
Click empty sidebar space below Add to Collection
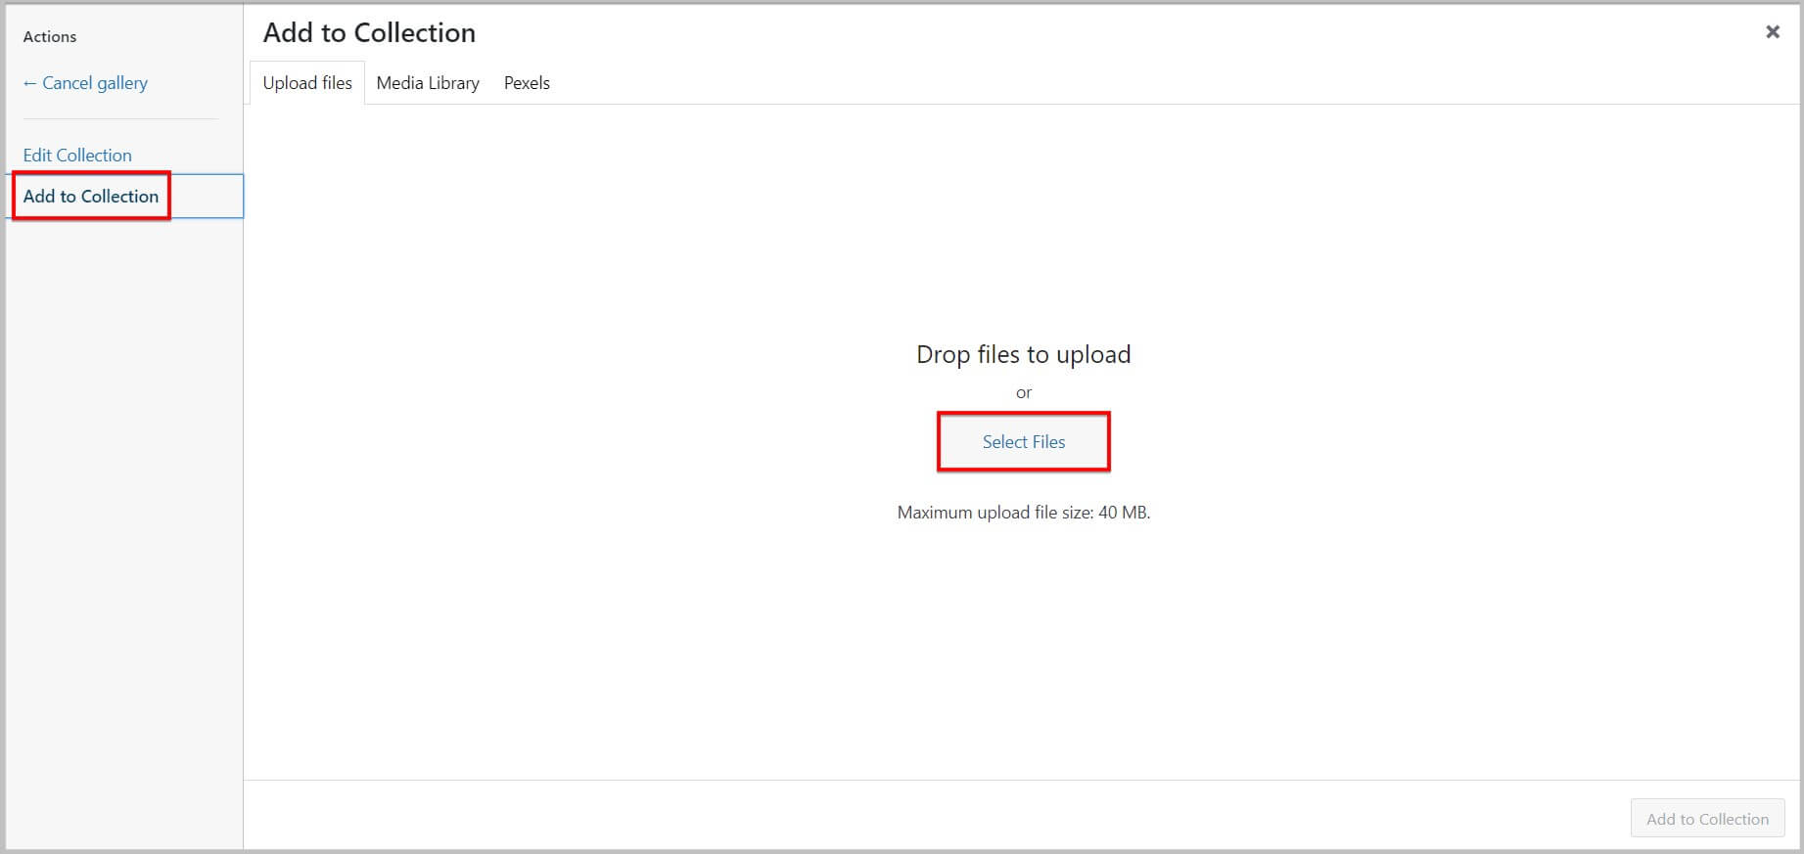coord(122,489)
